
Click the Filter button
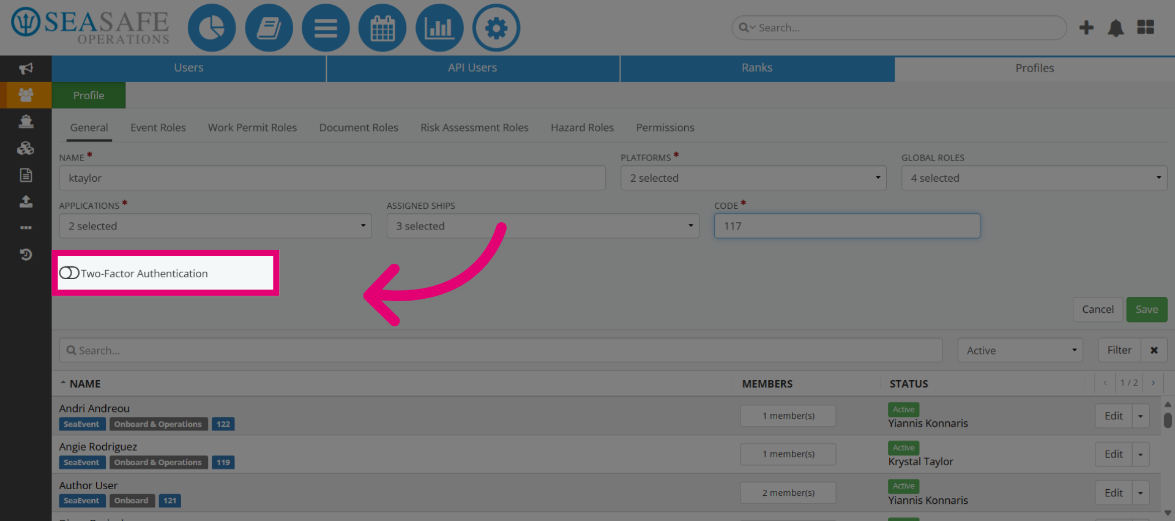click(1119, 350)
